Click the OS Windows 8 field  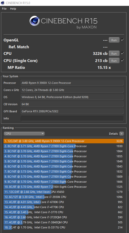72,97
